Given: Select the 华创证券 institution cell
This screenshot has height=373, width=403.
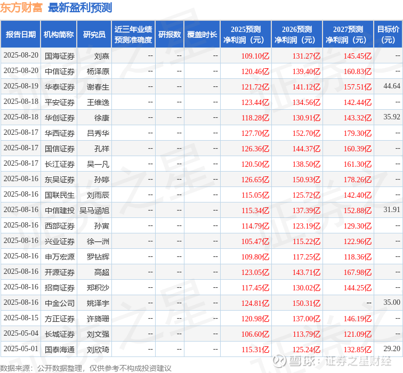Looking at the screenshot, I should click(x=60, y=118).
